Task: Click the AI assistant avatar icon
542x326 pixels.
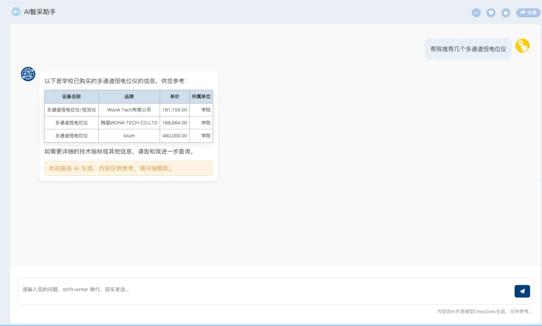Action: 28,74
